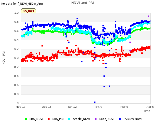Click the green SRS_NDVI legend swatch
The height and width of the screenshot is (124, 166).
pyautogui.click(x=26, y=119)
